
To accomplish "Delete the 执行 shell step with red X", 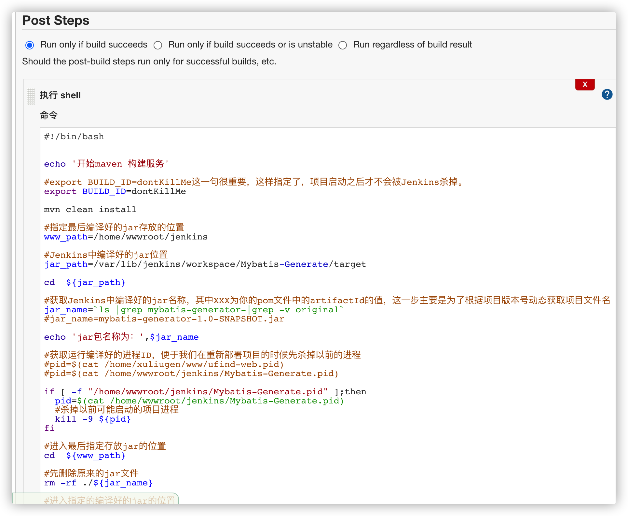I will (585, 85).
